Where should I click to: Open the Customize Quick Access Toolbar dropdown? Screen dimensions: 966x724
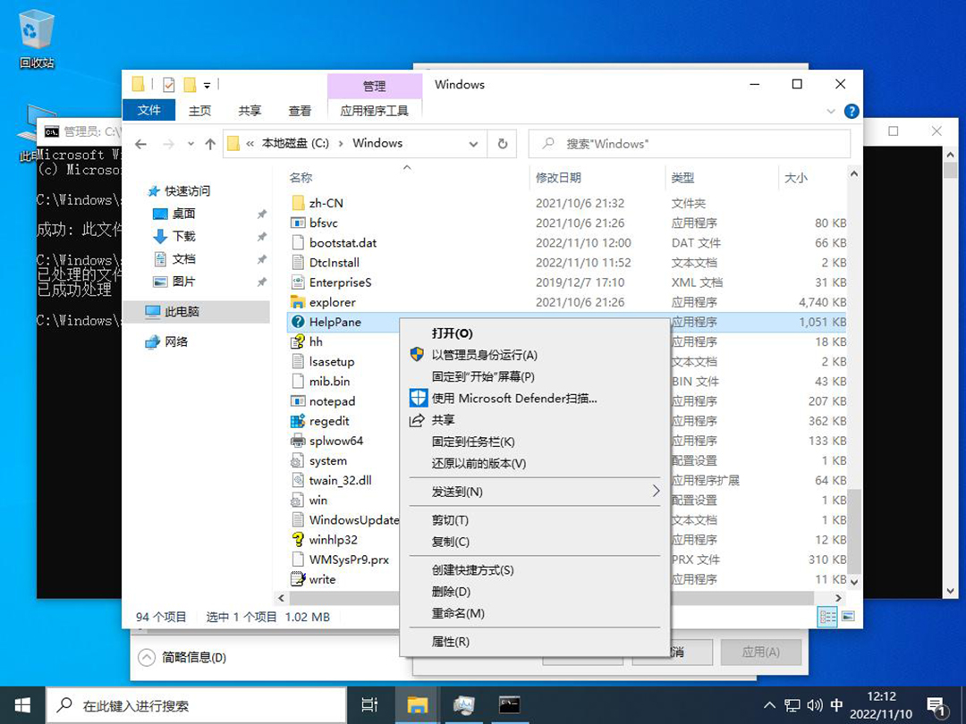point(207,85)
